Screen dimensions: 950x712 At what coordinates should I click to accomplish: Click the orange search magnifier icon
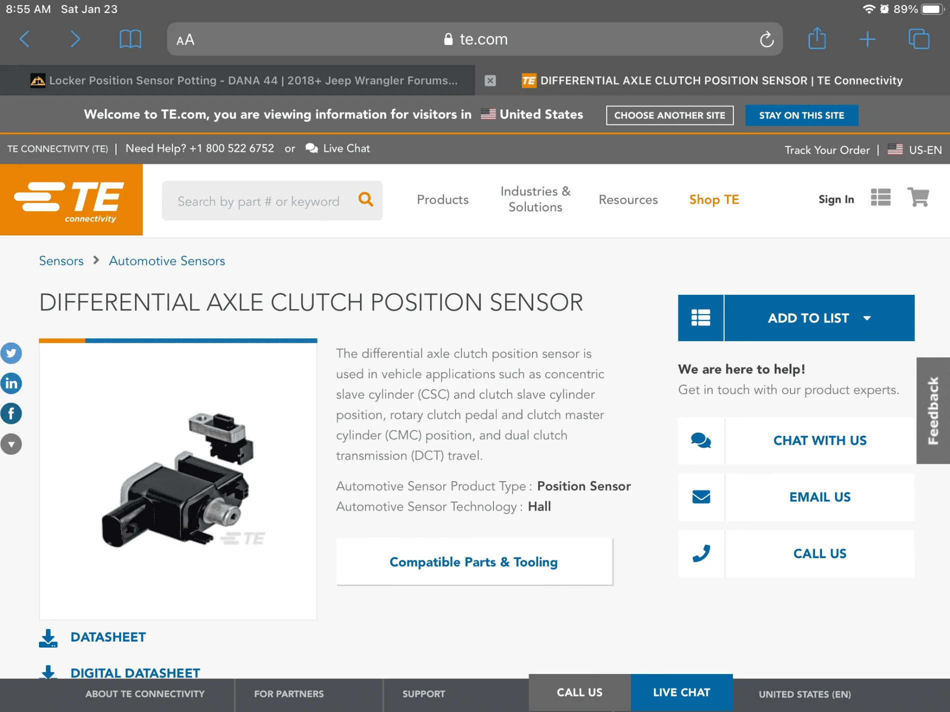point(366,200)
